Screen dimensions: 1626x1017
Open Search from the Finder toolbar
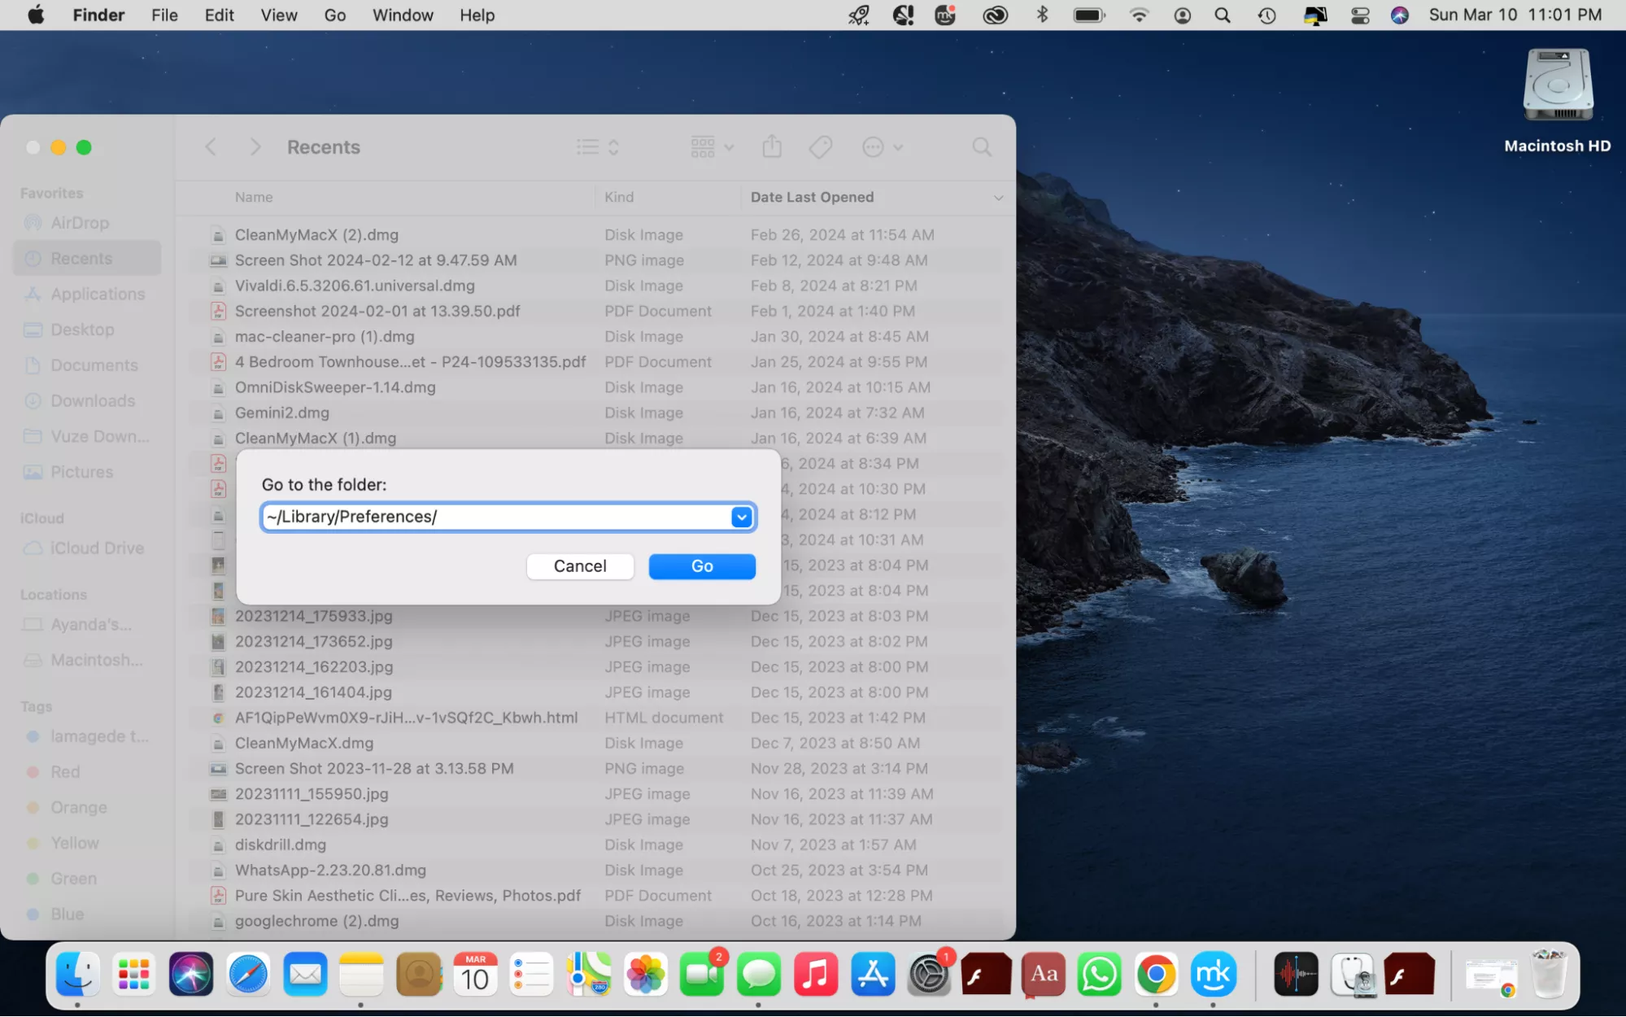[981, 146]
